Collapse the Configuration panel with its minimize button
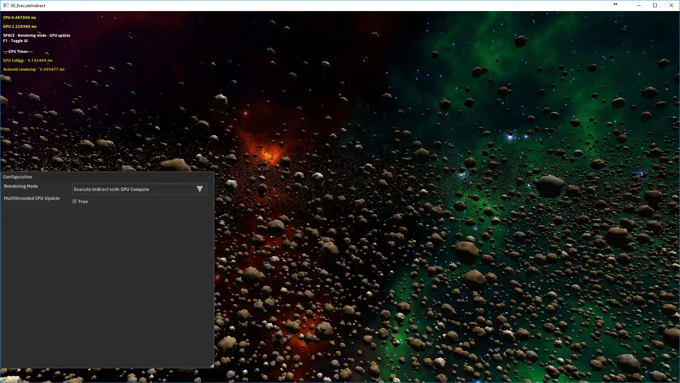The width and height of the screenshot is (680, 383). [209, 177]
